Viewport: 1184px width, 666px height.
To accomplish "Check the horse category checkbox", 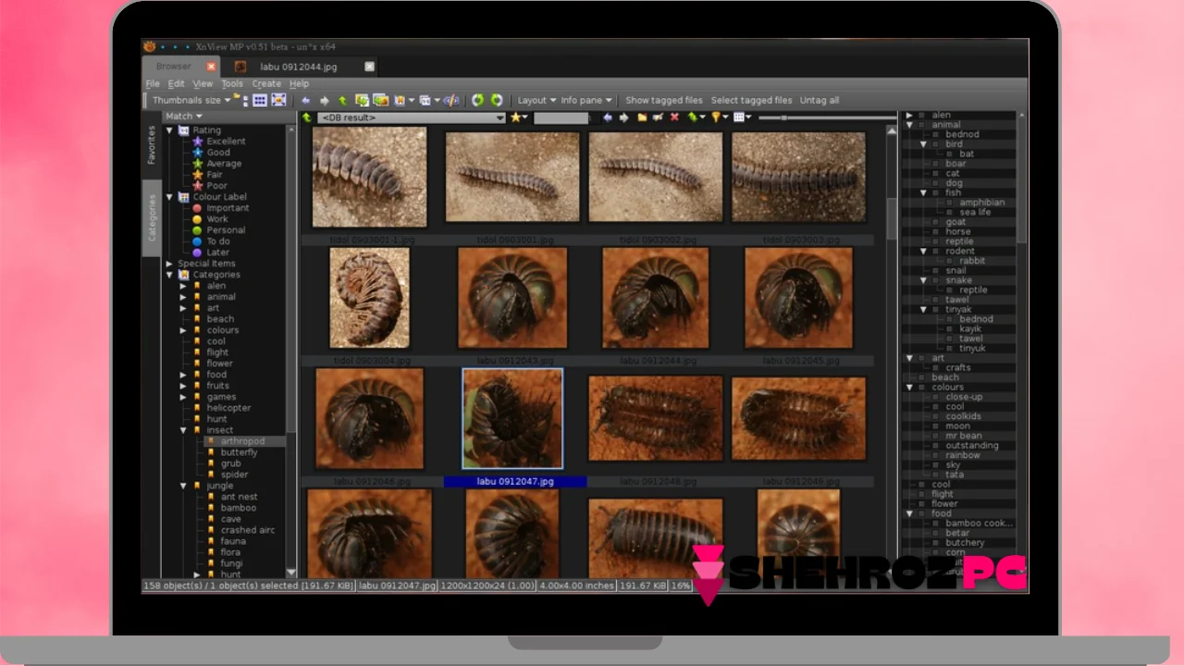I will tap(936, 231).
